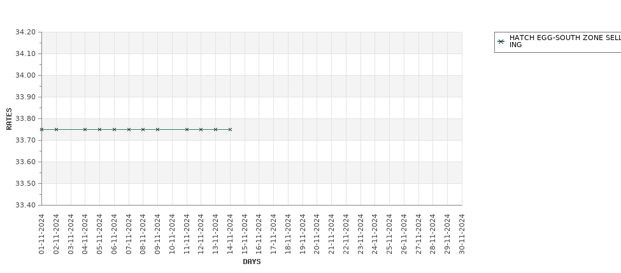The image size is (621, 273).
Task: Select the data point for 12-11-2024
Action: pyautogui.click(x=201, y=129)
